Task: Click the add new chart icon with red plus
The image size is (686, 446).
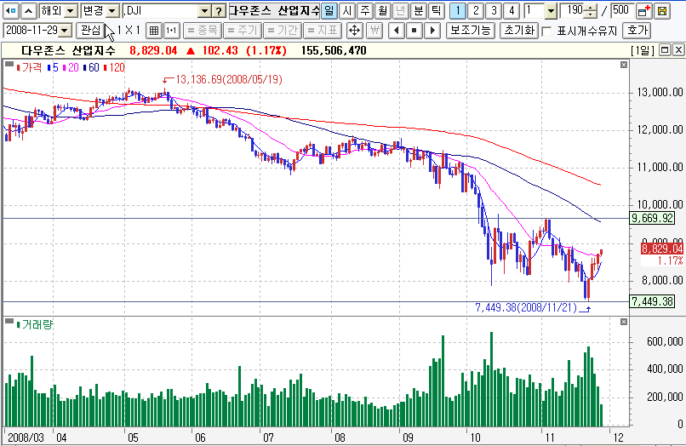Action: [643, 11]
